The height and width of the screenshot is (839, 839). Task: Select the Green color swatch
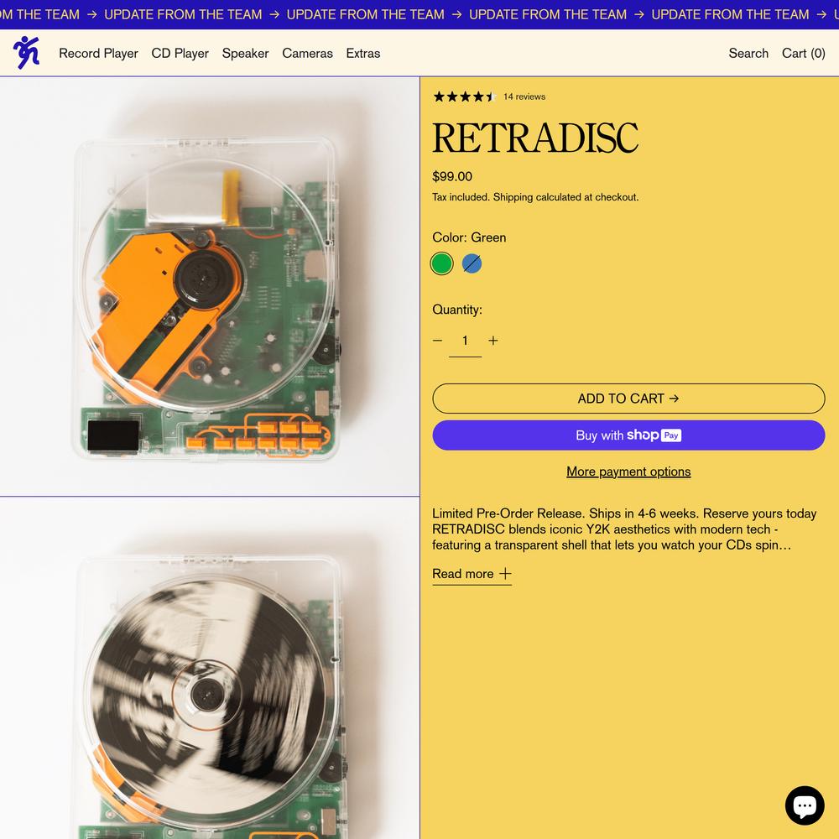pyautogui.click(x=442, y=263)
